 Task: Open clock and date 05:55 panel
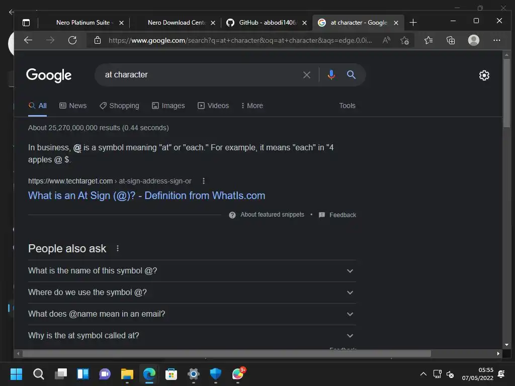click(478, 374)
